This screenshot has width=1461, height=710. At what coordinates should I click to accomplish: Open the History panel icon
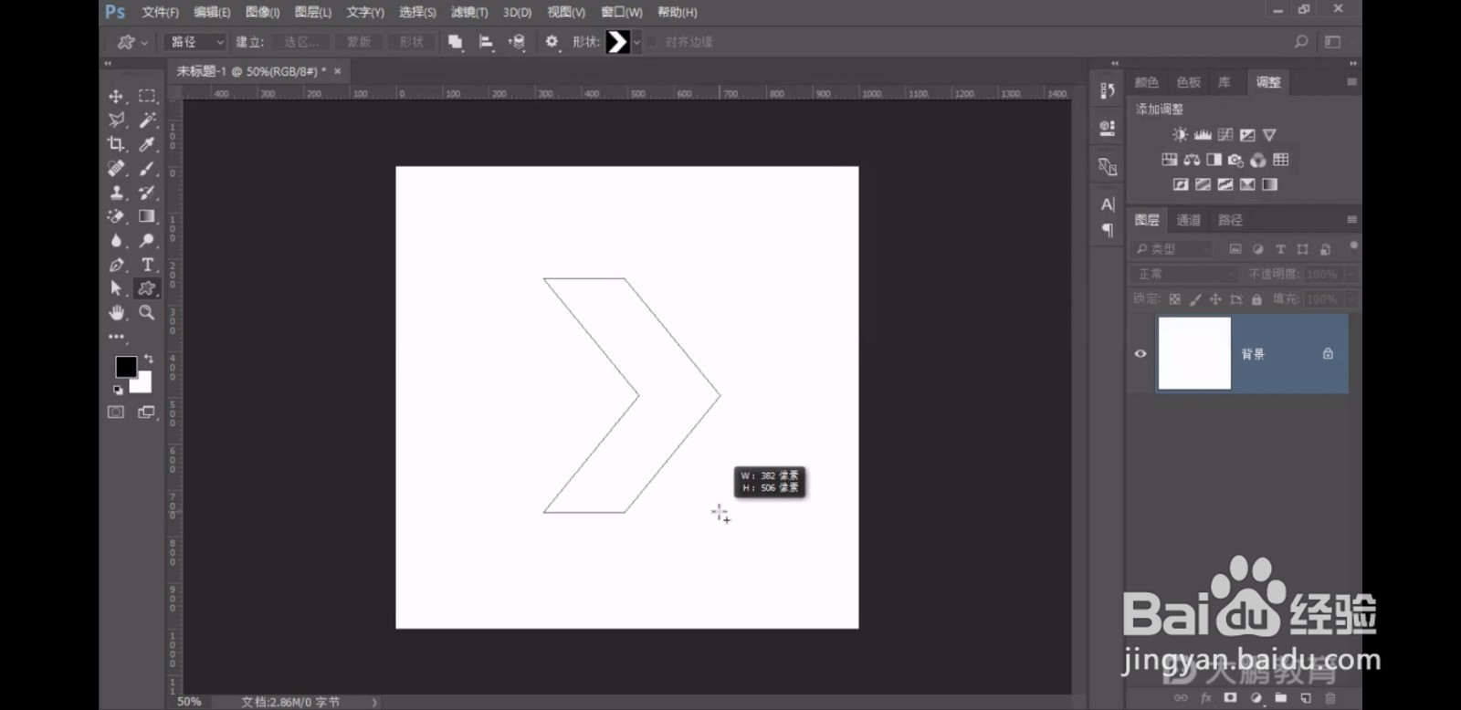coord(1108,90)
